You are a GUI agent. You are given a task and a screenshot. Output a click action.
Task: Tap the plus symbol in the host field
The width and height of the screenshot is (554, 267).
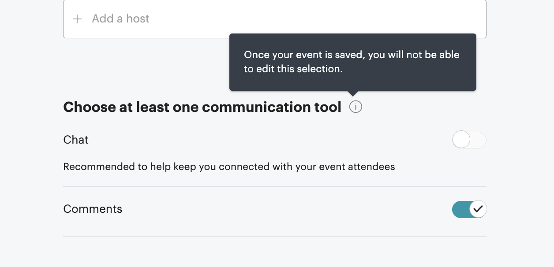tap(77, 19)
